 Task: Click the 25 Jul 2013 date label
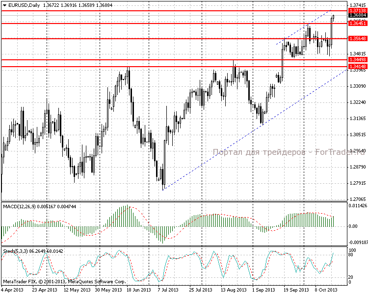point(201,290)
